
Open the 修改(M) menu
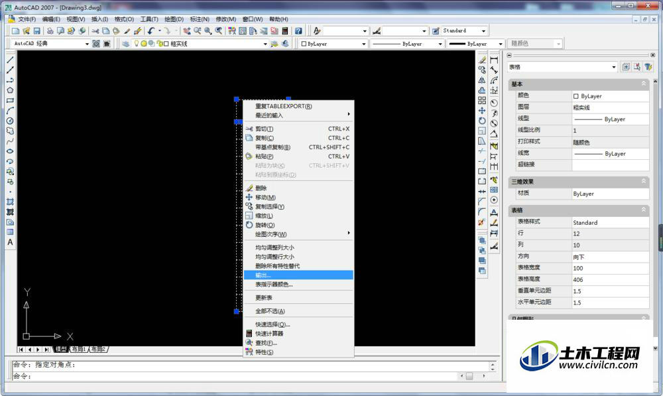pyautogui.click(x=226, y=19)
